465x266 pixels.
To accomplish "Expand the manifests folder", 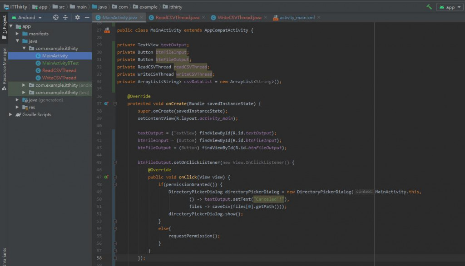I will coord(18,34).
